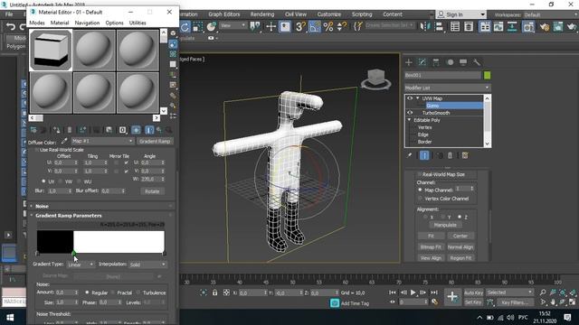Image resolution: width=579 pixels, height=325 pixels.
Task: Click the Normal Align button
Action: point(460,246)
